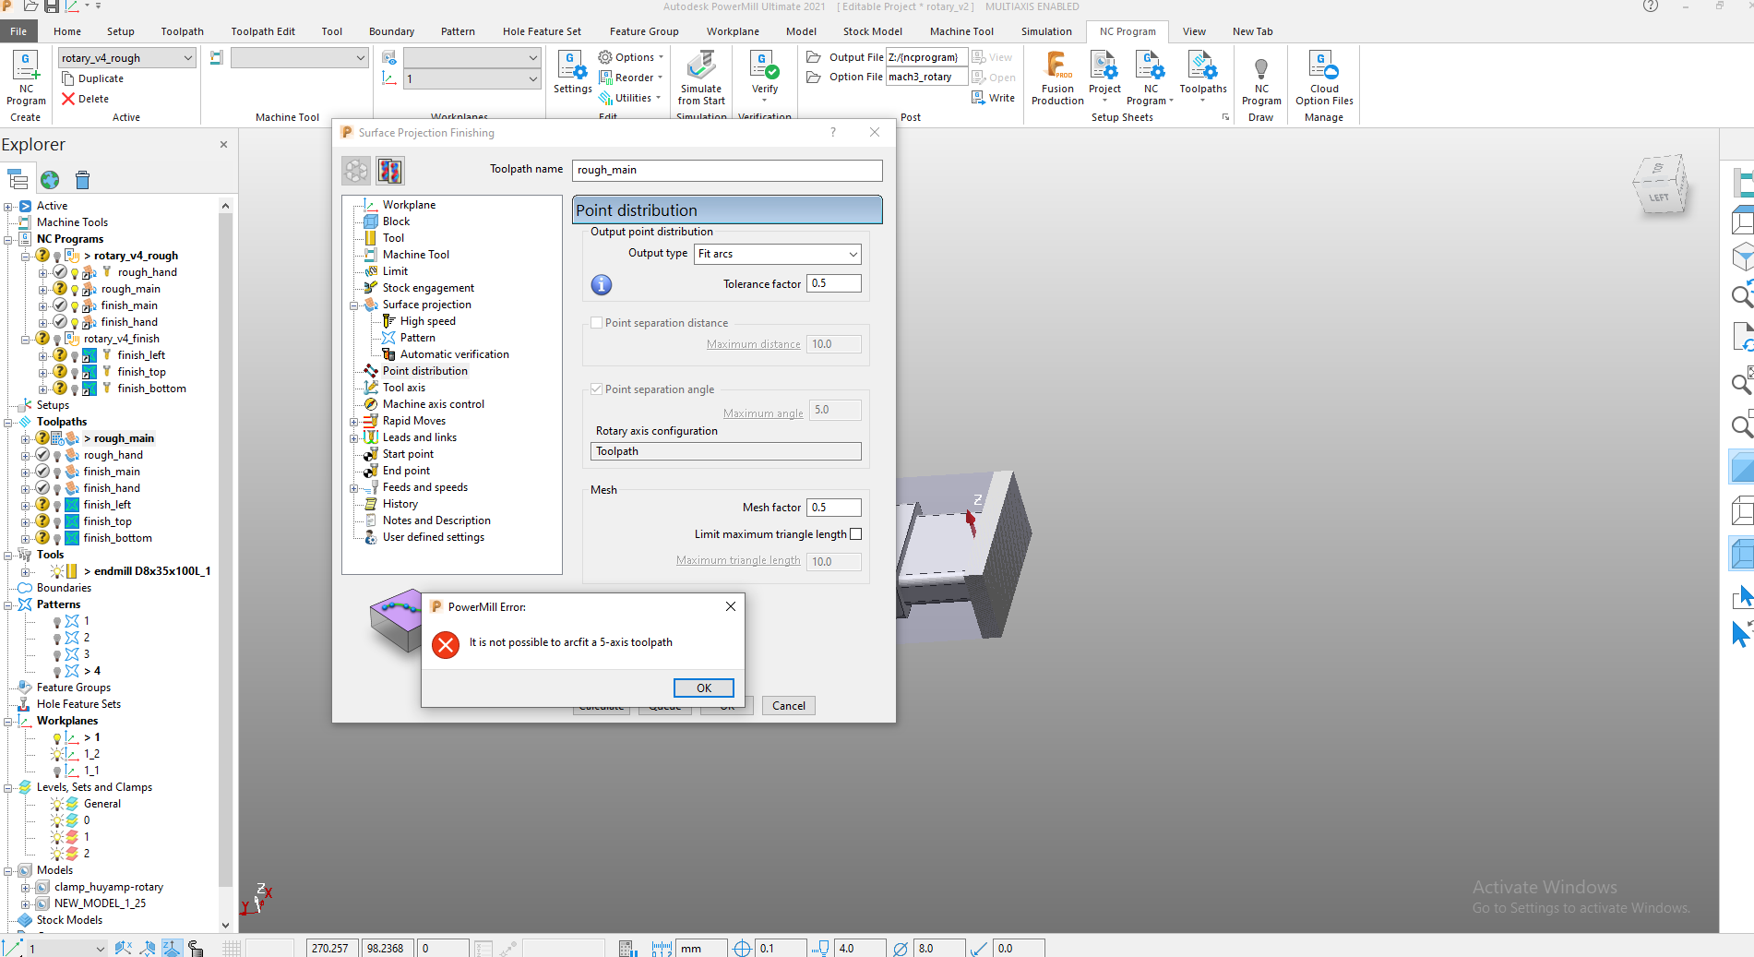This screenshot has width=1754, height=957.
Task: Click the Toolpath name input field
Action: tap(727, 171)
